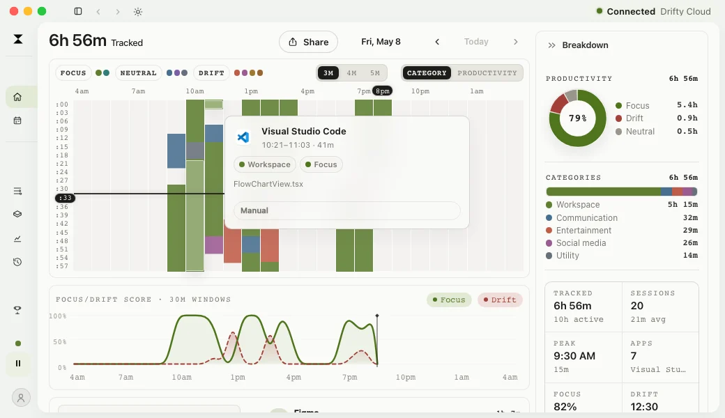The height and width of the screenshot is (418, 725).
Task: Click the Fri, May 8 date label
Action: 381,42
